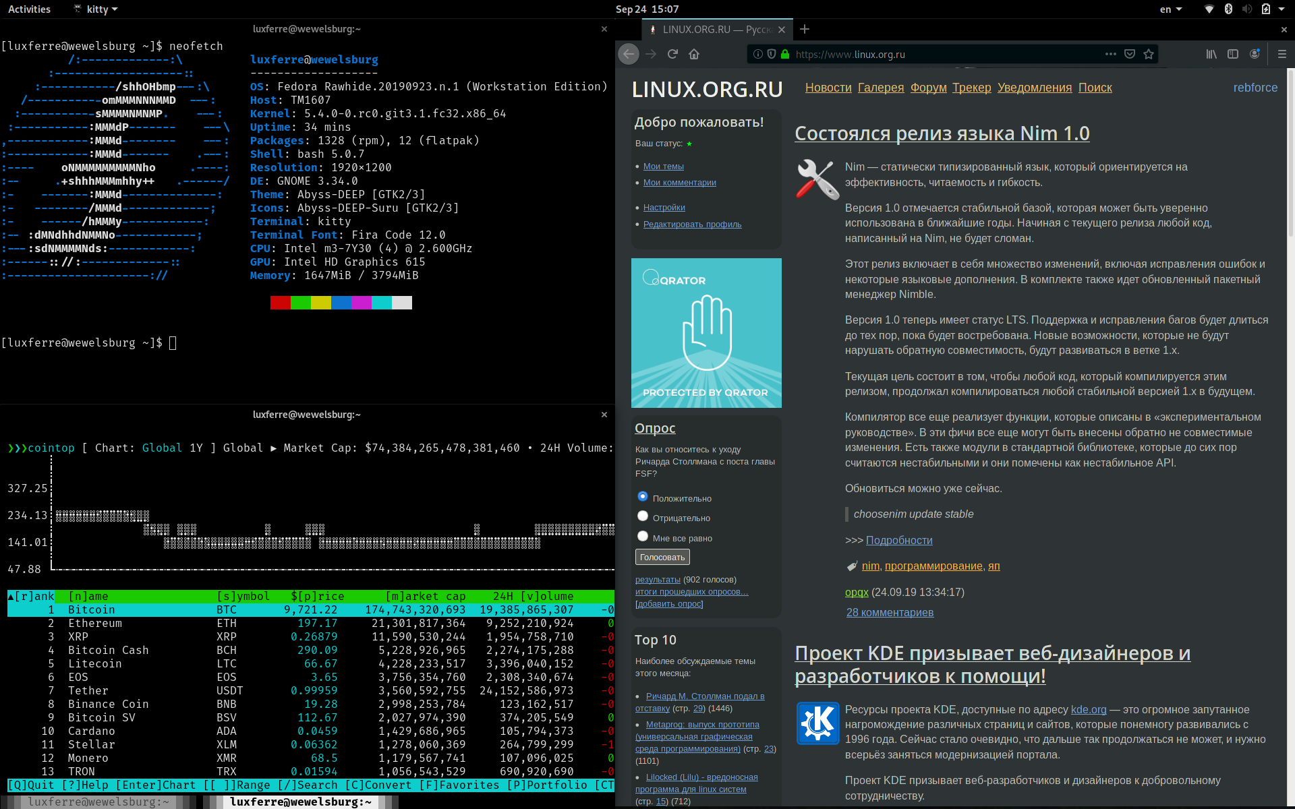Open a new Firefox tab
The image size is (1295, 809).
805,29
